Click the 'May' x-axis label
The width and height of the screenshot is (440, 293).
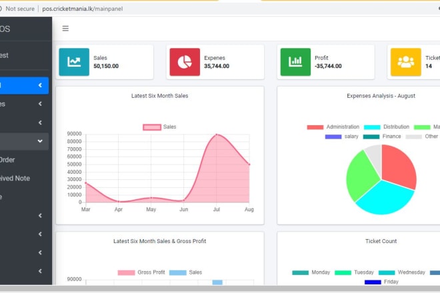tap(151, 210)
